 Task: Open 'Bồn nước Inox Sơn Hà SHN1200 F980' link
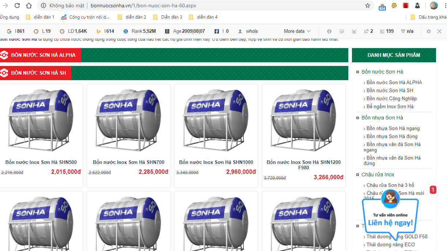coord(304,165)
